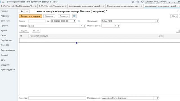This screenshot has height=101, width=180.
Task: Open Адміністрування section
Action: coord(8,70)
